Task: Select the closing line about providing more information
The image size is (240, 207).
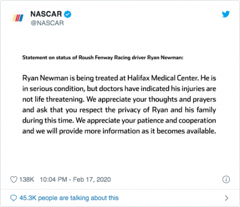Action: pyautogui.click(x=119, y=131)
